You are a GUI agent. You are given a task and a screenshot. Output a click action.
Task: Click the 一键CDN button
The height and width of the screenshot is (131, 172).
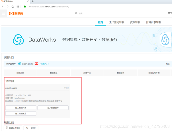click(31, 128)
